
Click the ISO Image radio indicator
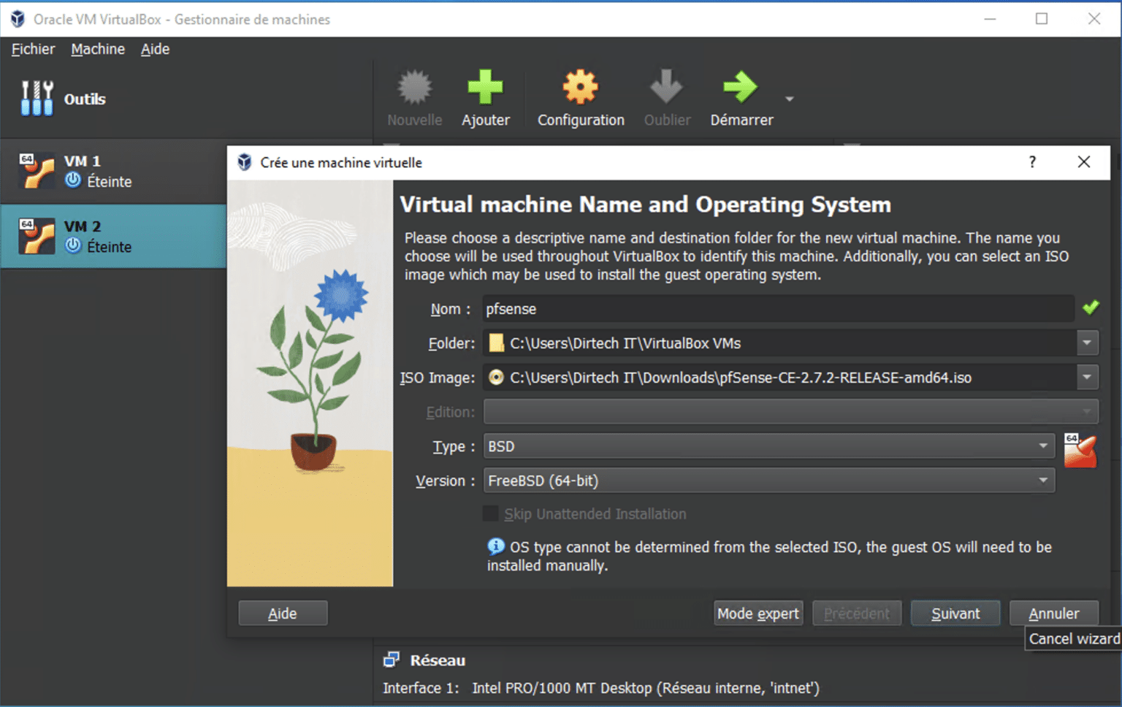(x=496, y=378)
